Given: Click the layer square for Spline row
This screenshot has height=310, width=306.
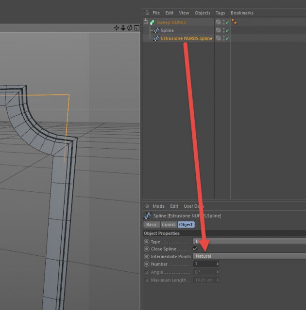Looking at the screenshot, I should (218, 30).
